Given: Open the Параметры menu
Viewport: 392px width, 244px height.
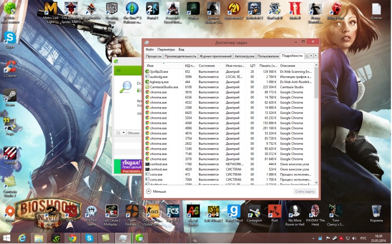Looking at the screenshot, I should 166,49.
